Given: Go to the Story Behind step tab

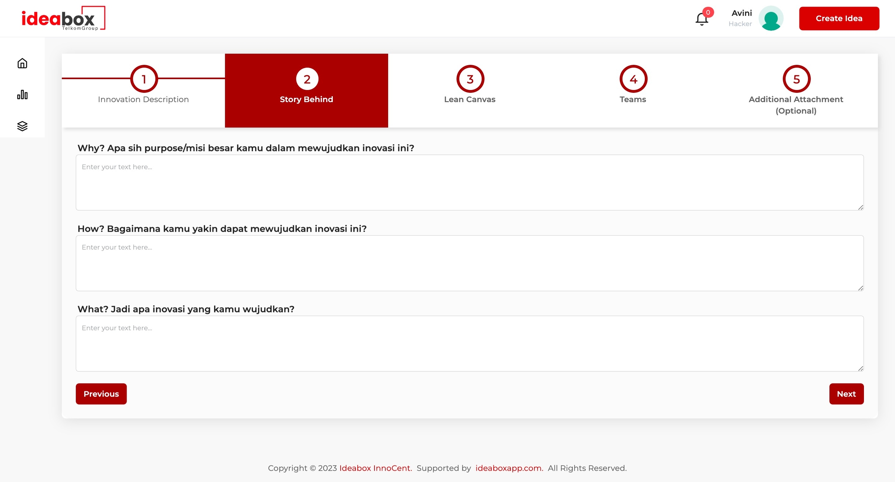Looking at the screenshot, I should coord(306,90).
